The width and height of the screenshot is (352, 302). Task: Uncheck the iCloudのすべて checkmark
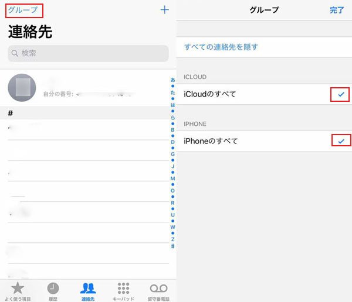pos(341,94)
